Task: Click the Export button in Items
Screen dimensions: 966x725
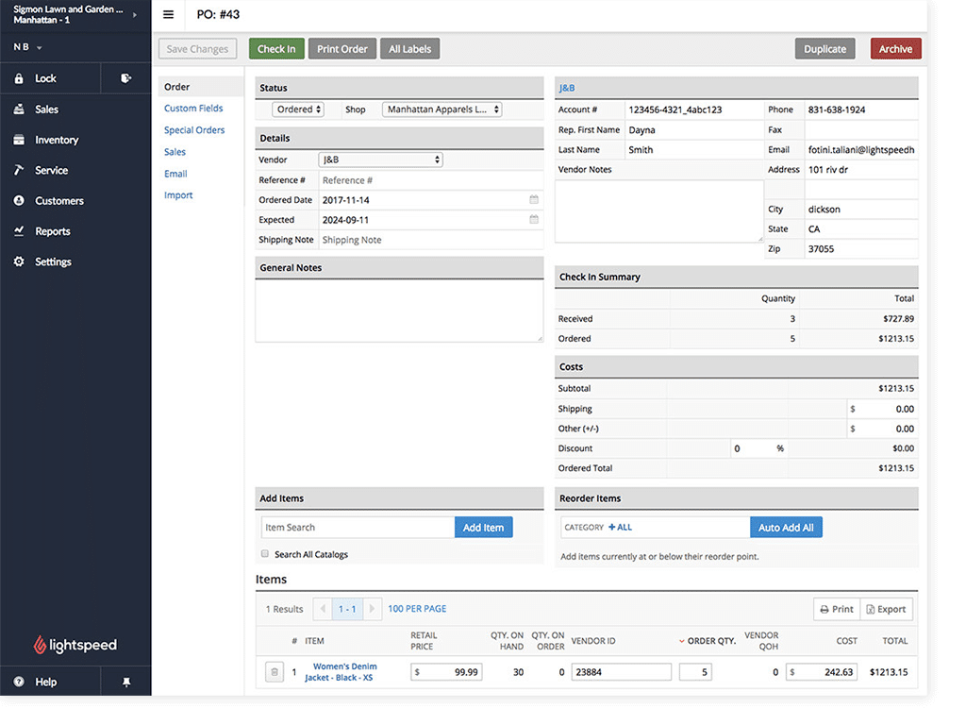Action: 886,609
